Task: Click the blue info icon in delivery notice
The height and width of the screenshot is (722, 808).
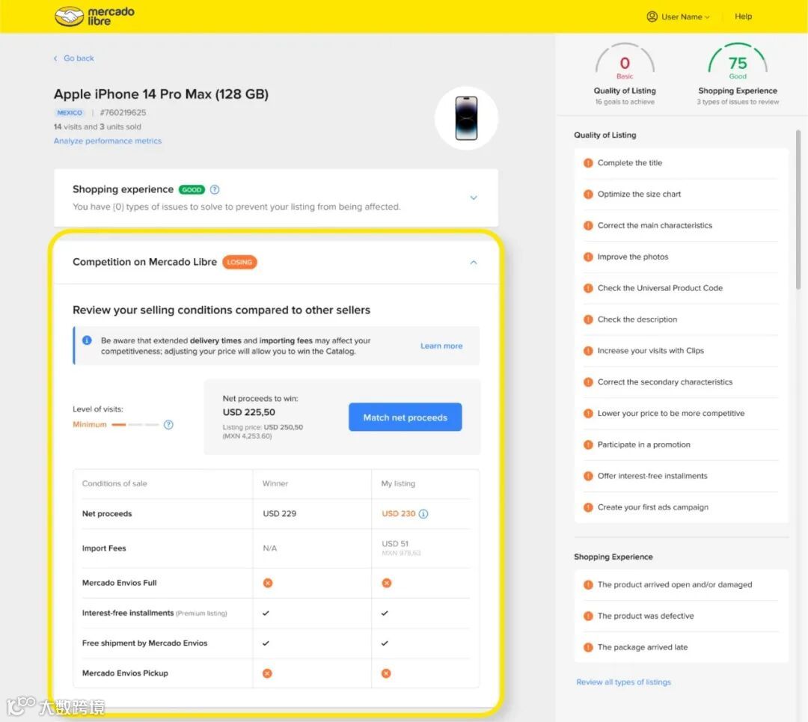Action: tap(87, 340)
